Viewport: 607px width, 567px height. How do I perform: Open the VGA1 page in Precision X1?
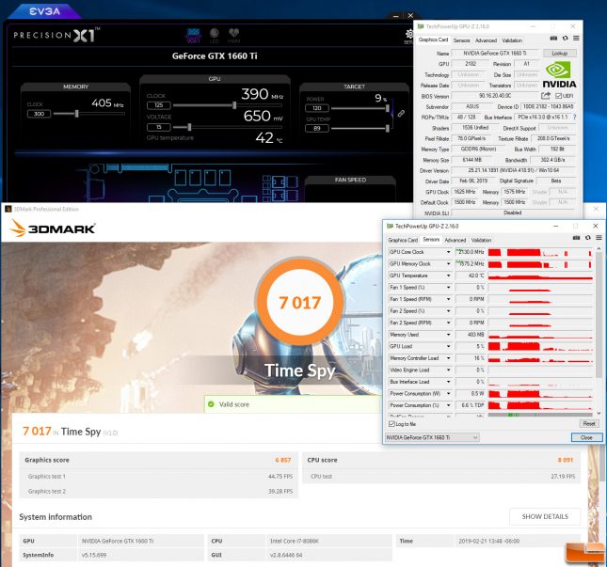pyautogui.click(x=194, y=36)
